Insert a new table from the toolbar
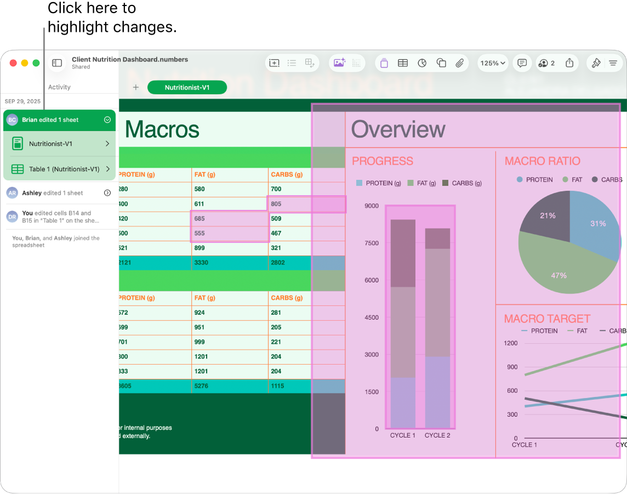Image resolution: width=627 pixels, height=494 pixels. [403, 63]
